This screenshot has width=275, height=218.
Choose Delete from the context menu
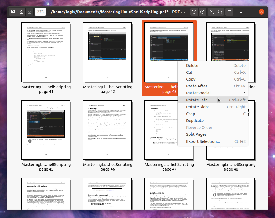click(x=192, y=65)
